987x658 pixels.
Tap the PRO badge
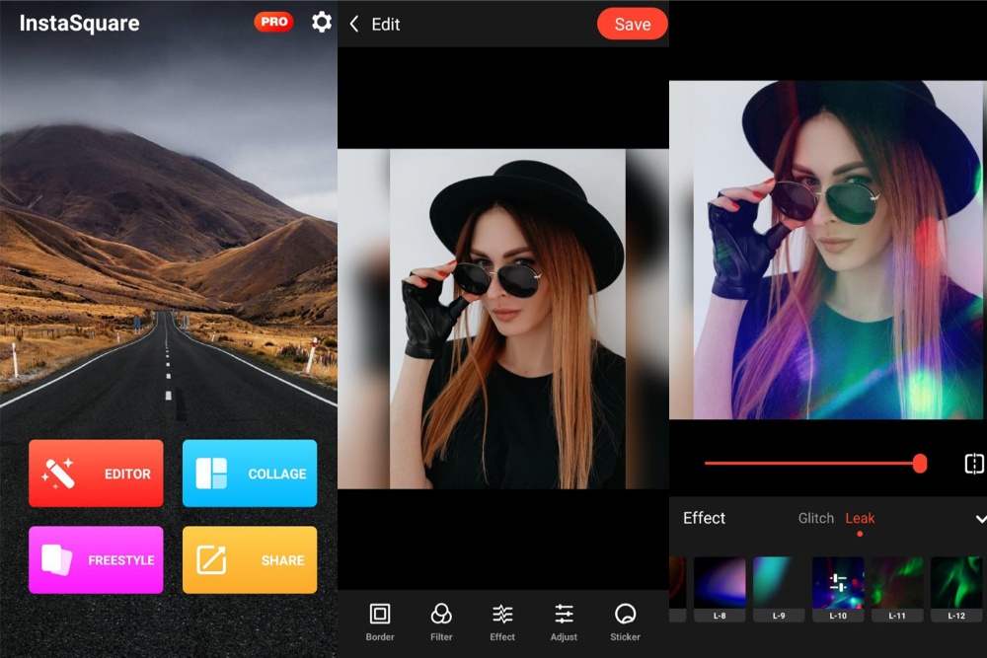tap(273, 21)
